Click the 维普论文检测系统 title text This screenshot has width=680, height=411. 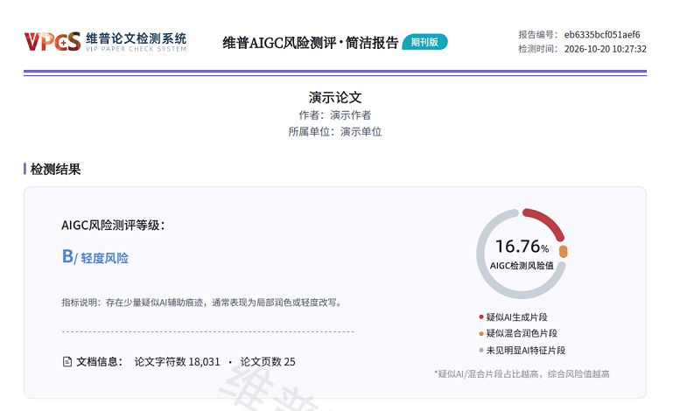coord(137,38)
